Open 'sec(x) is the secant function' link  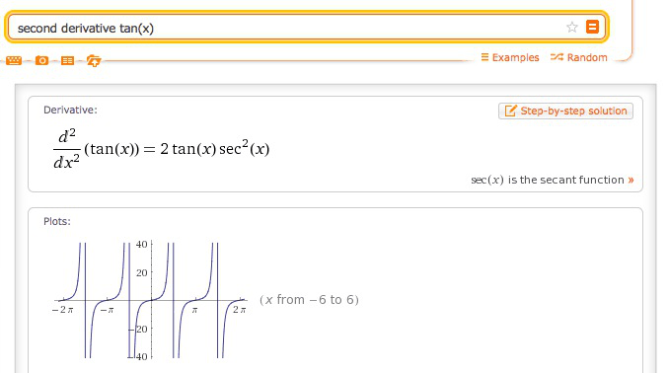pyautogui.click(x=548, y=180)
